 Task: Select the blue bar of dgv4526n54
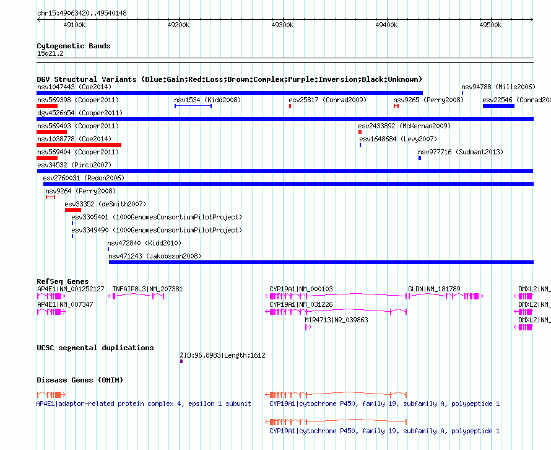tap(285, 119)
